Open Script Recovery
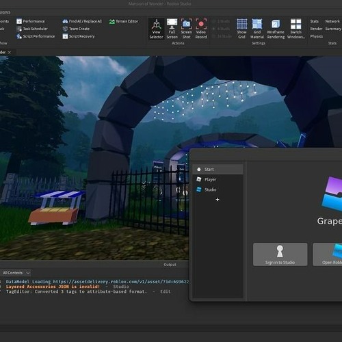This screenshot has height=342, width=342. (x=79, y=36)
